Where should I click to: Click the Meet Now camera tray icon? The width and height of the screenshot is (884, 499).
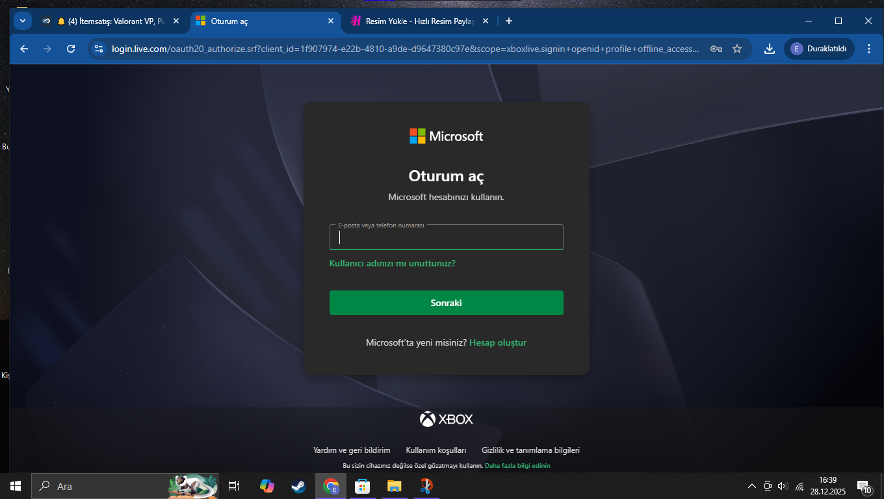tap(768, 486)
